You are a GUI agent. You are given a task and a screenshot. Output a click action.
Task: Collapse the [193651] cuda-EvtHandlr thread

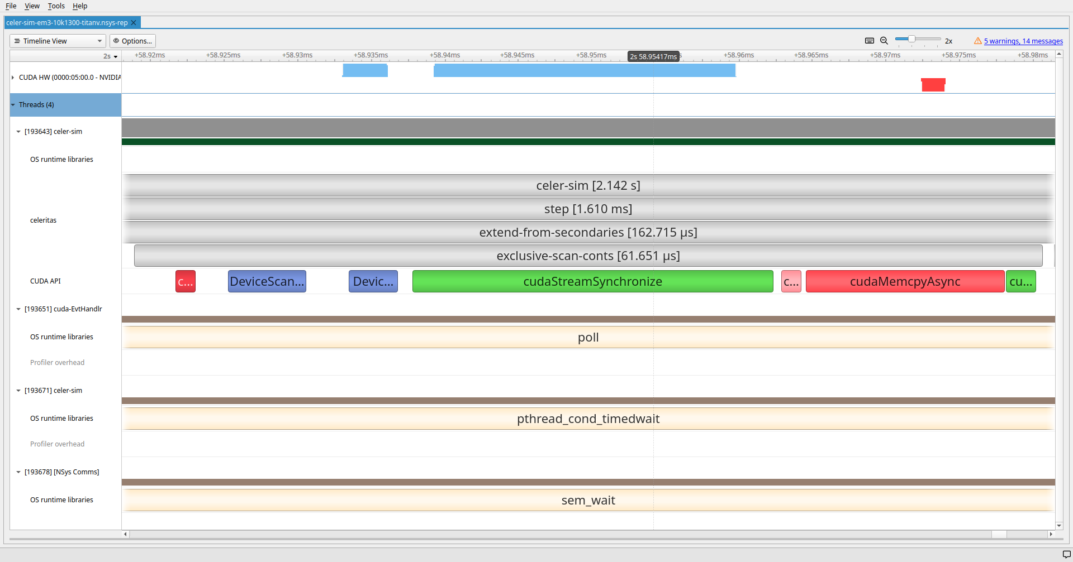click(18, 309)
